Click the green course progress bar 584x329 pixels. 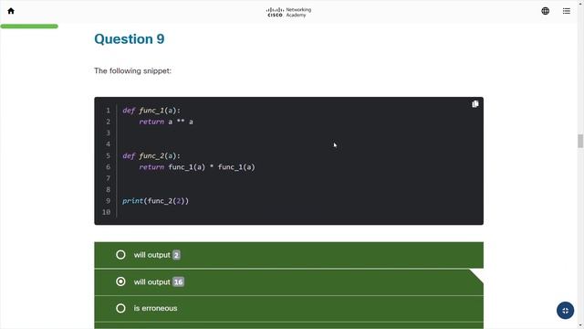tap(29, 27)
